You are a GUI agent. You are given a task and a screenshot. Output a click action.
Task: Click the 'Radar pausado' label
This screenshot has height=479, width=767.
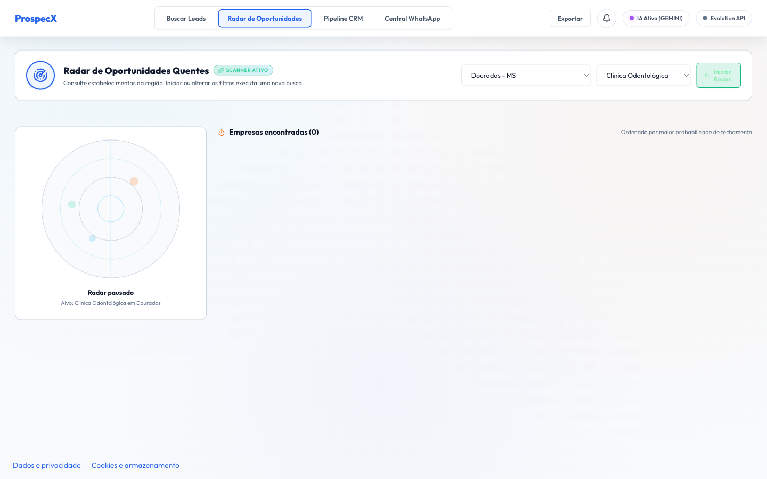click(x=111, y=293)
